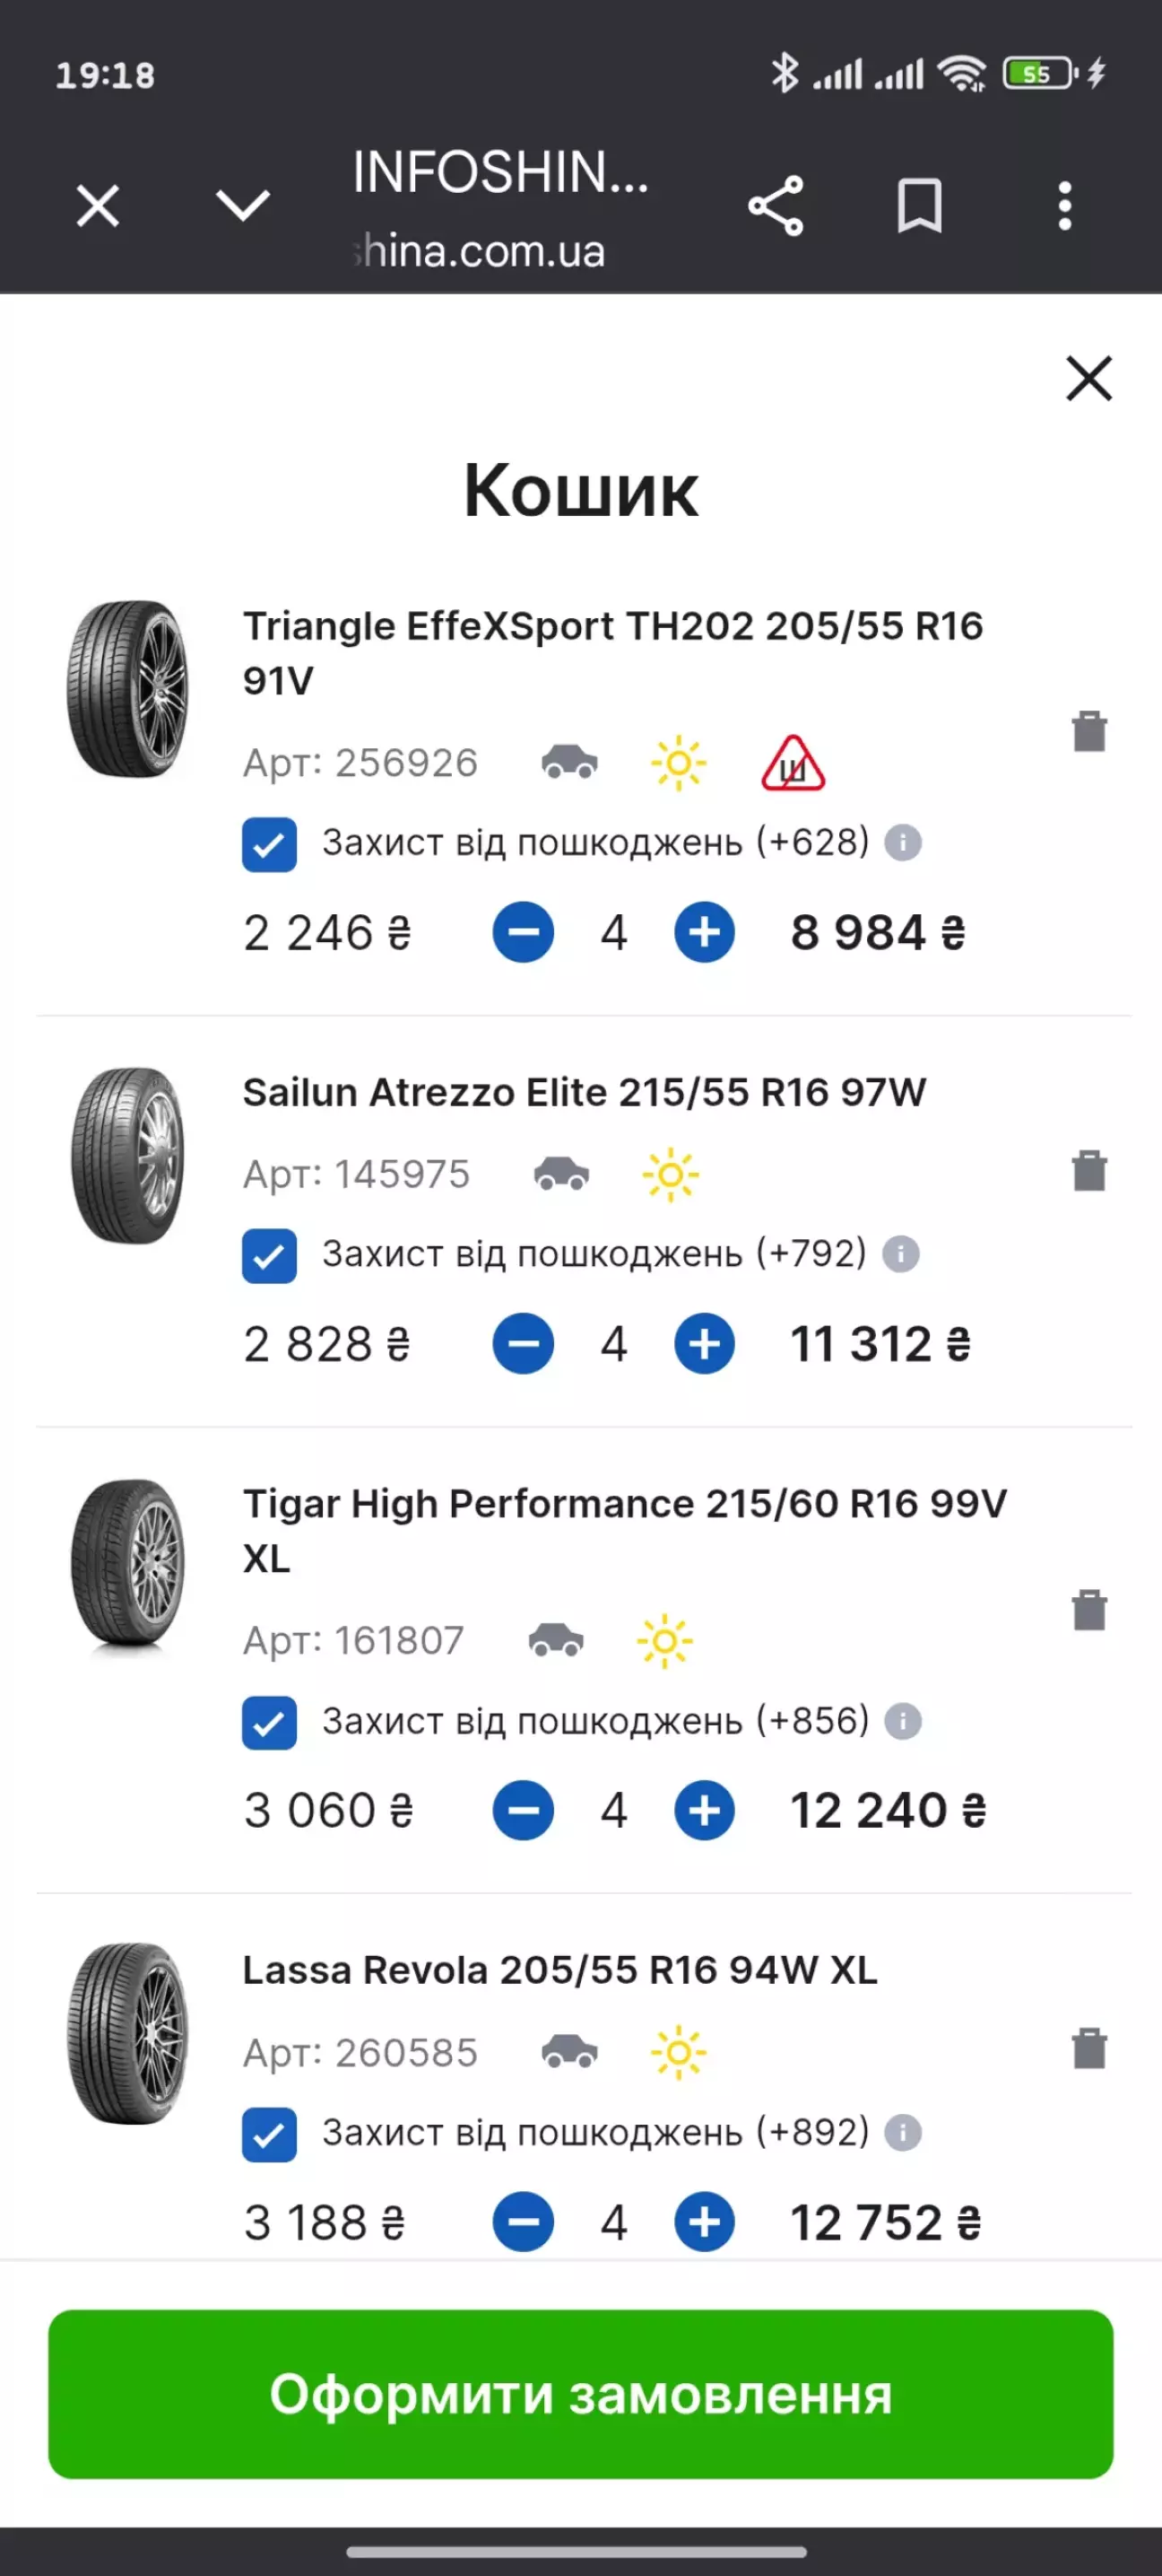Share this page via share icon

point(776,206)
